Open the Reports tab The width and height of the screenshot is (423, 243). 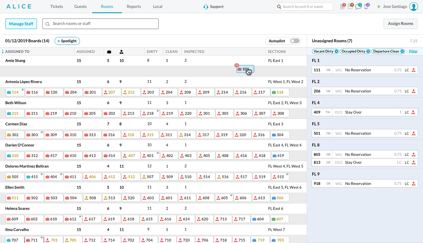point(134,7)
